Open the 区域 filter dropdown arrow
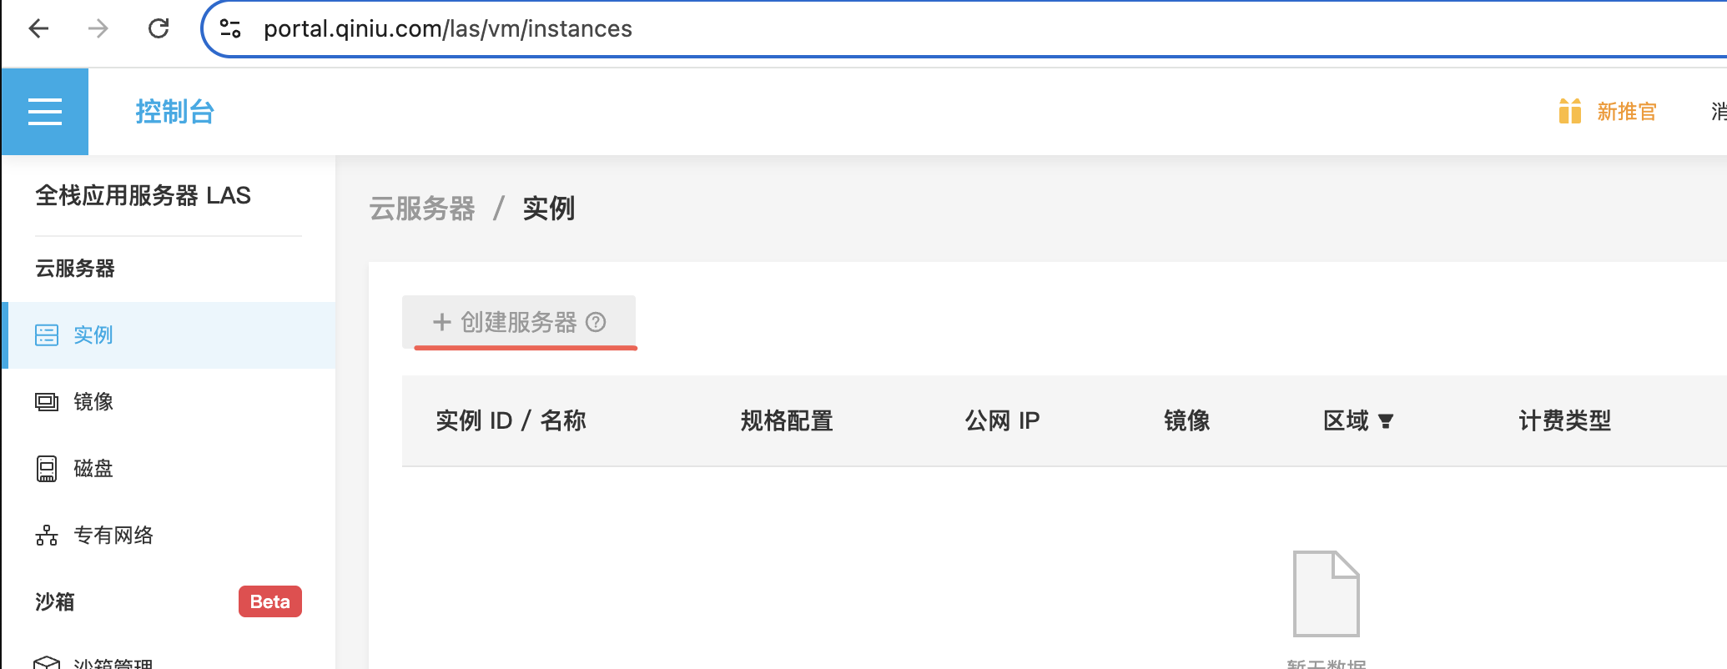 (x=1386, y=421)
